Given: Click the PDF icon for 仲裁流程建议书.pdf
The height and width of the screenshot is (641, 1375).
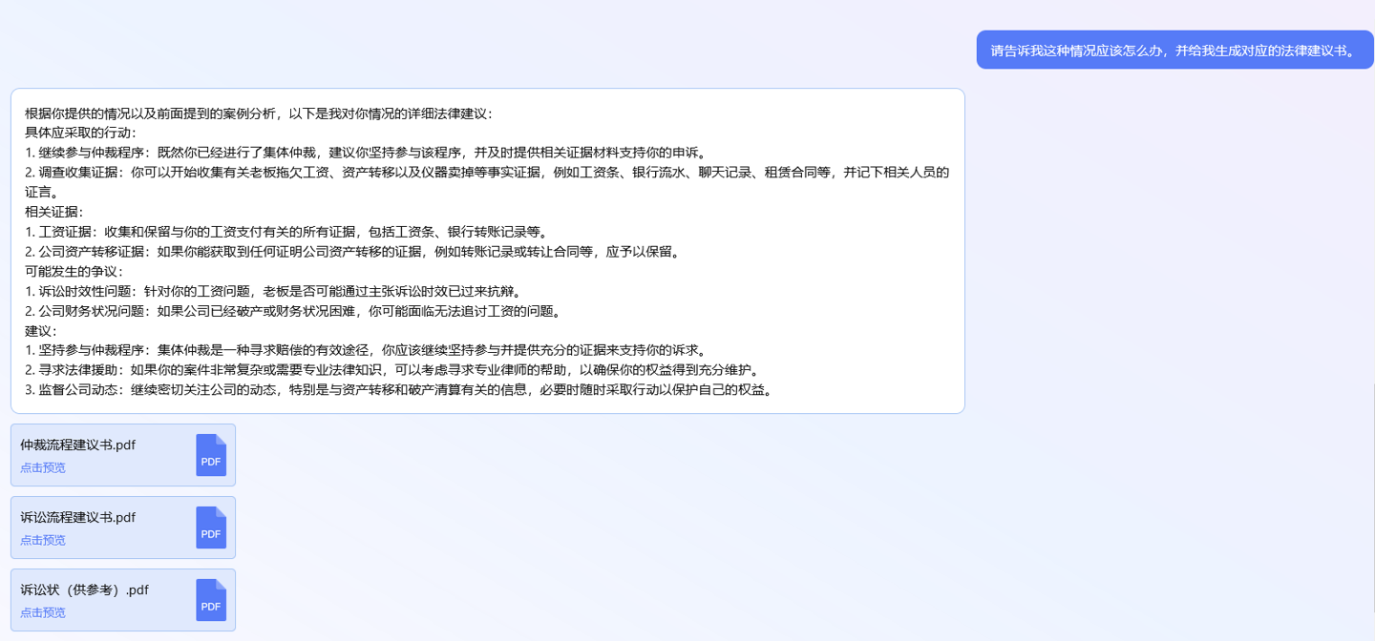Looking at the screenshot, I should click(x=211, y=455).
